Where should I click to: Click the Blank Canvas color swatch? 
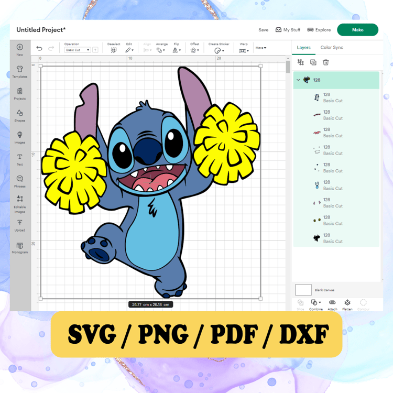click(x=303, y=290)
